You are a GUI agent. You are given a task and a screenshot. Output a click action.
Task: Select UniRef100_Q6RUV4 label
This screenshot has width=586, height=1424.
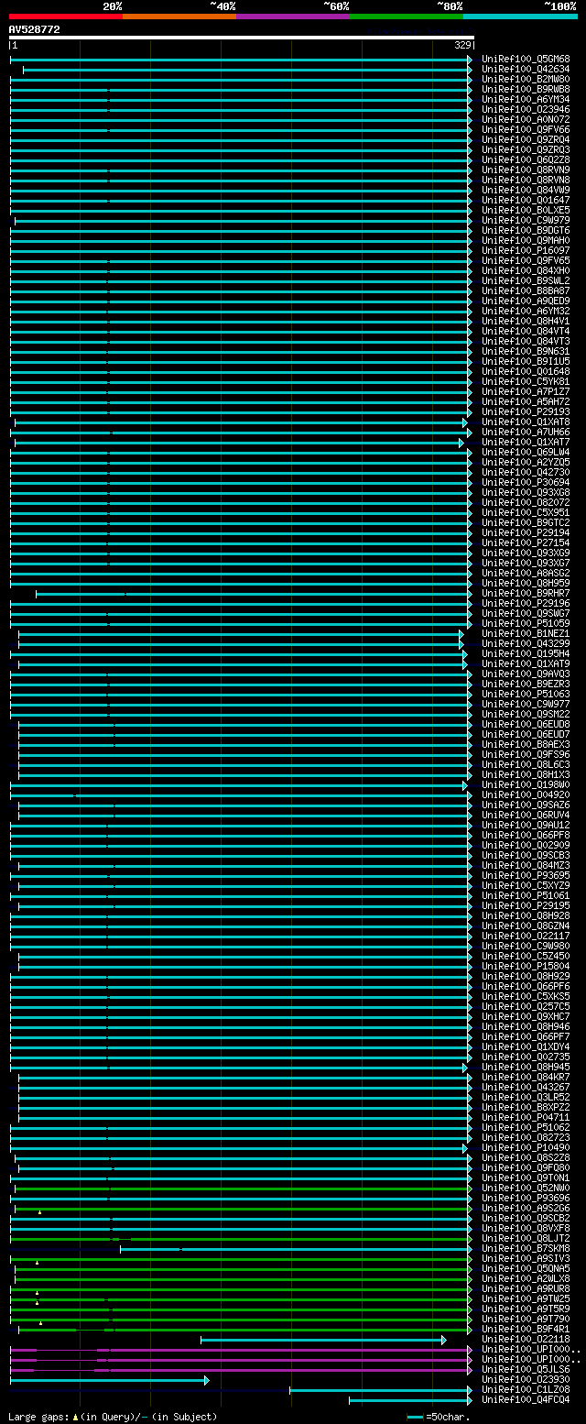pos(526,815)
